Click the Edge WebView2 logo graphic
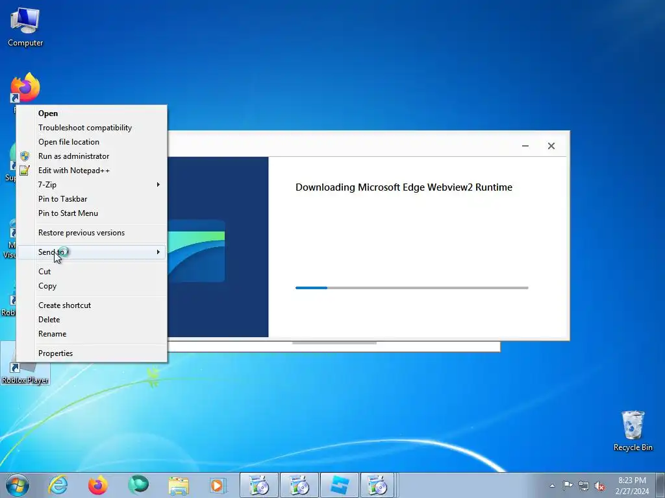The width and height of the screenshot is (665, 498). [x=196, y=251]
